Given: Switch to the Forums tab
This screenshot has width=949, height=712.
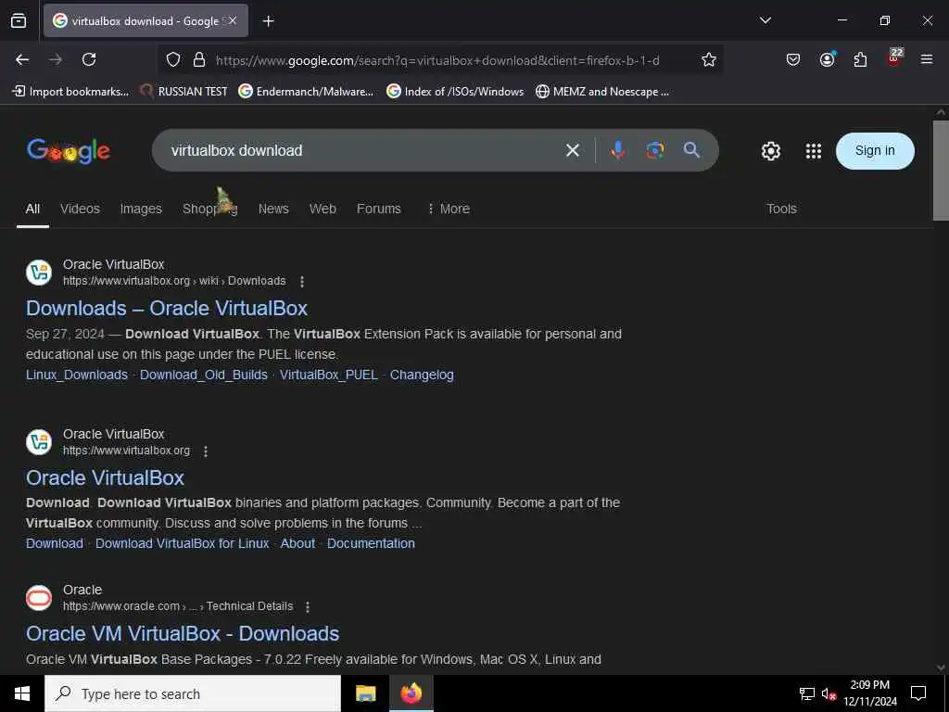Looking at the screenshot, I should pos(379,209).
